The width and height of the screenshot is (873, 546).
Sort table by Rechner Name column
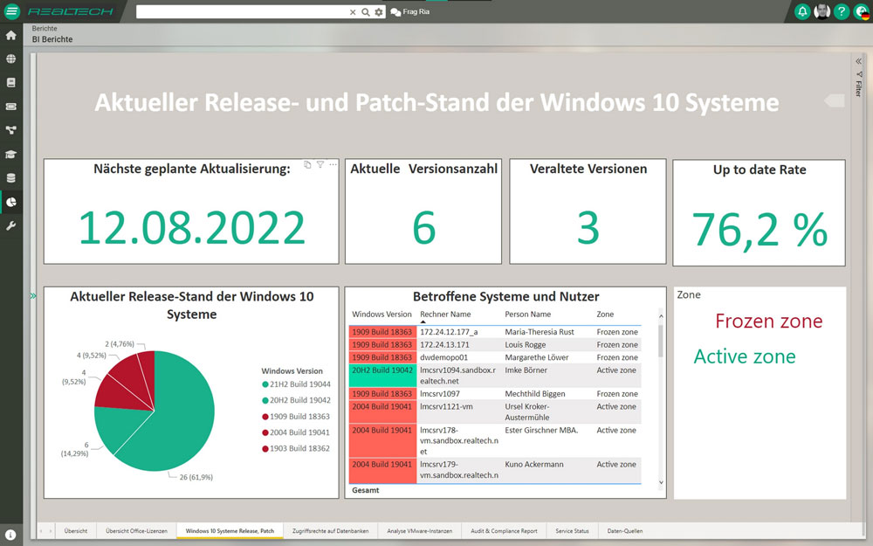click(445, 314)
